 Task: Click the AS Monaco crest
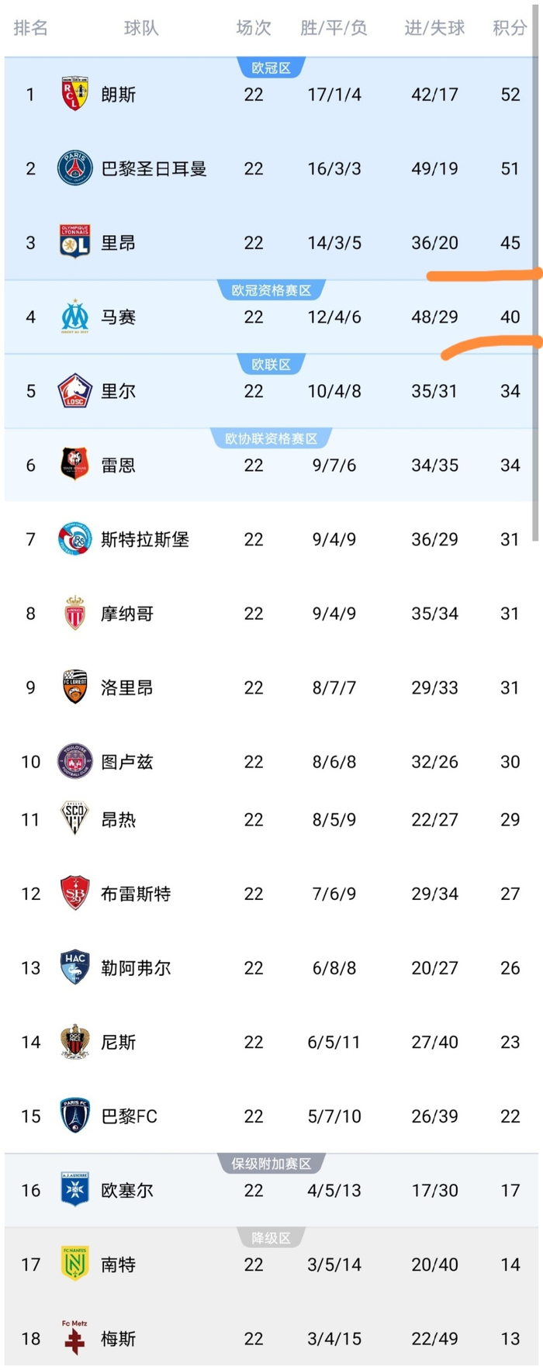coord(74,613)
